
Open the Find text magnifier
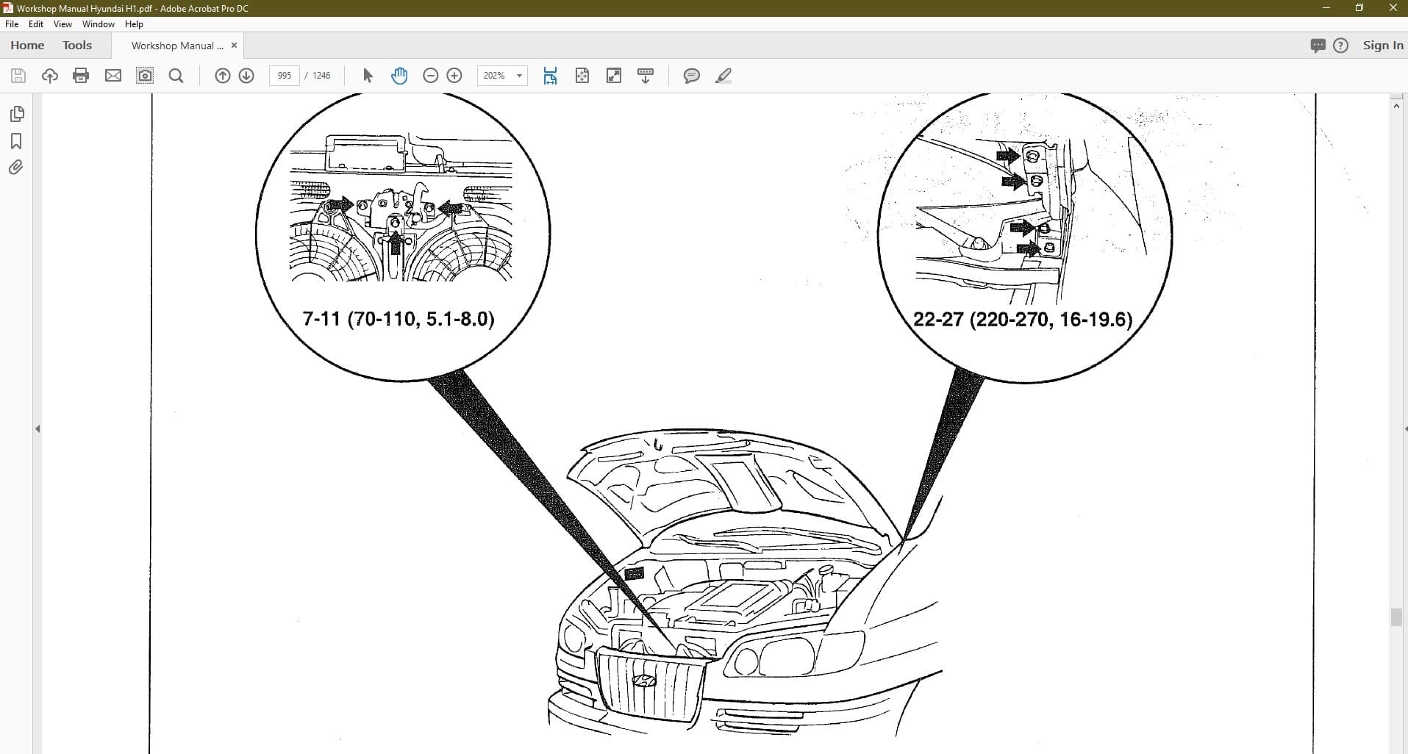(176, 76)
